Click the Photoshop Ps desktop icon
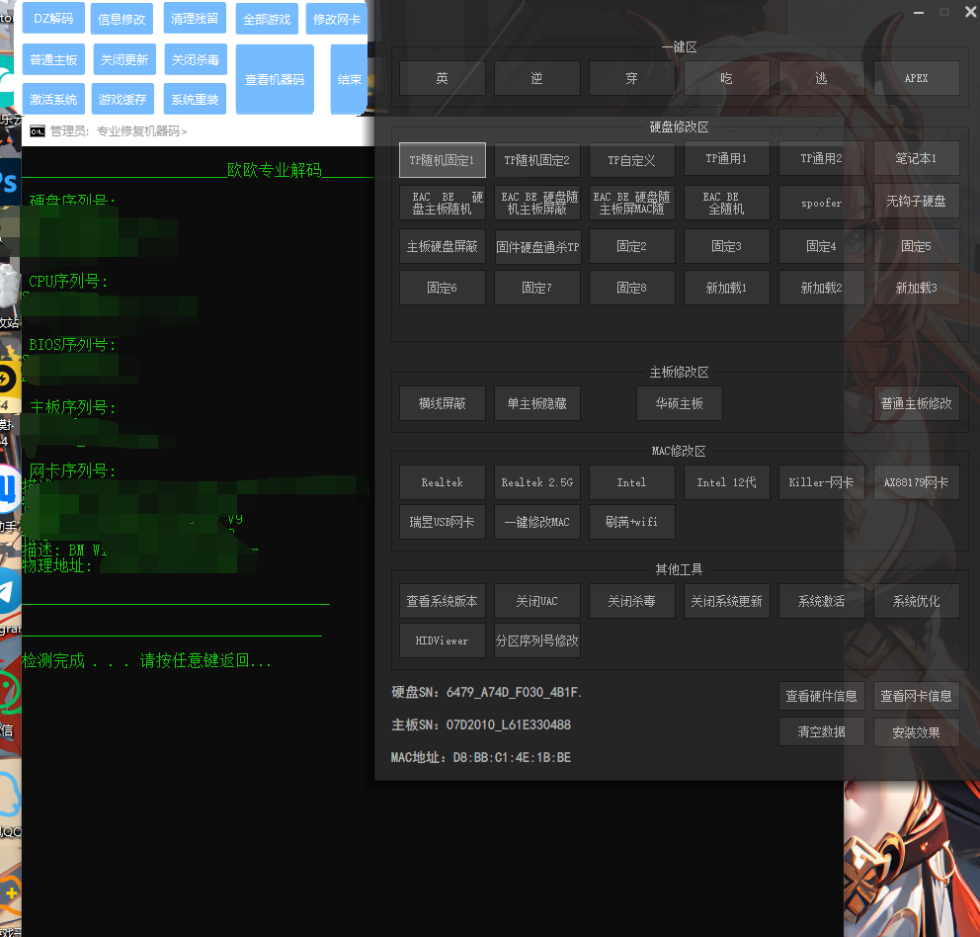This screenshot has width=980, height=937. pos(9,183)
